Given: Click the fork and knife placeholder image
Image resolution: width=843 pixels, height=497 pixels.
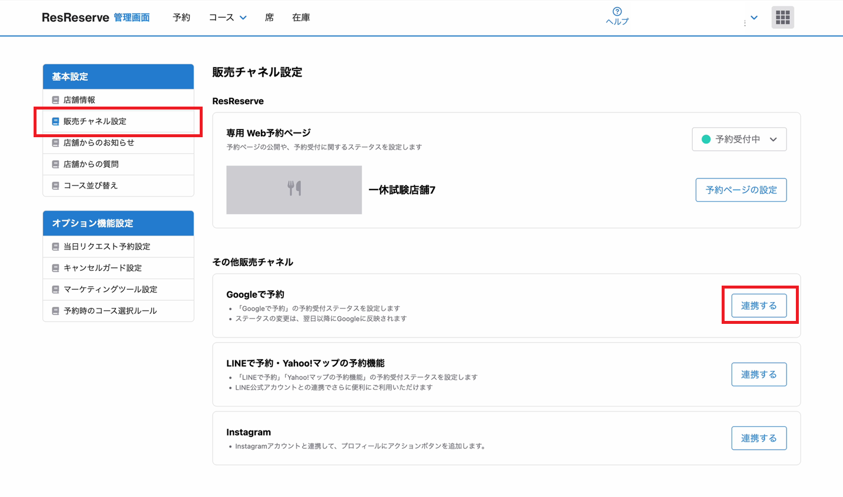Looking at the screenshot, I should (294, 190).
